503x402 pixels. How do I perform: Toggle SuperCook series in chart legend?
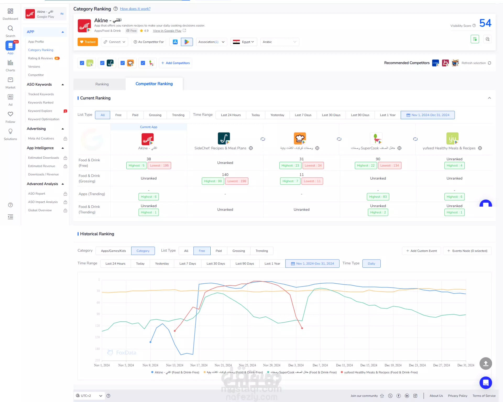click(x=302, y=372)
